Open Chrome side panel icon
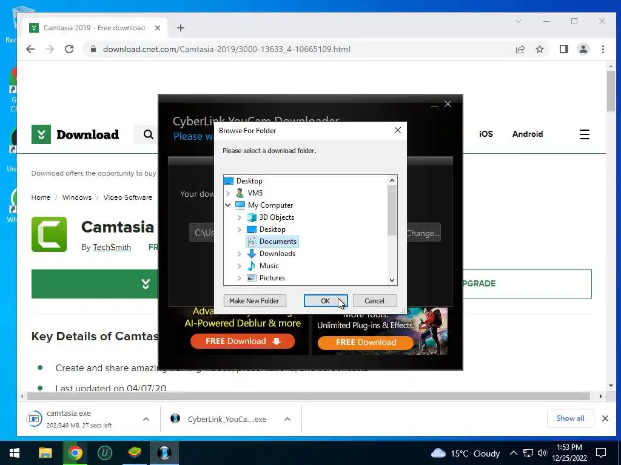This screenshot has height=465, width=621. (x=563, y=50)
